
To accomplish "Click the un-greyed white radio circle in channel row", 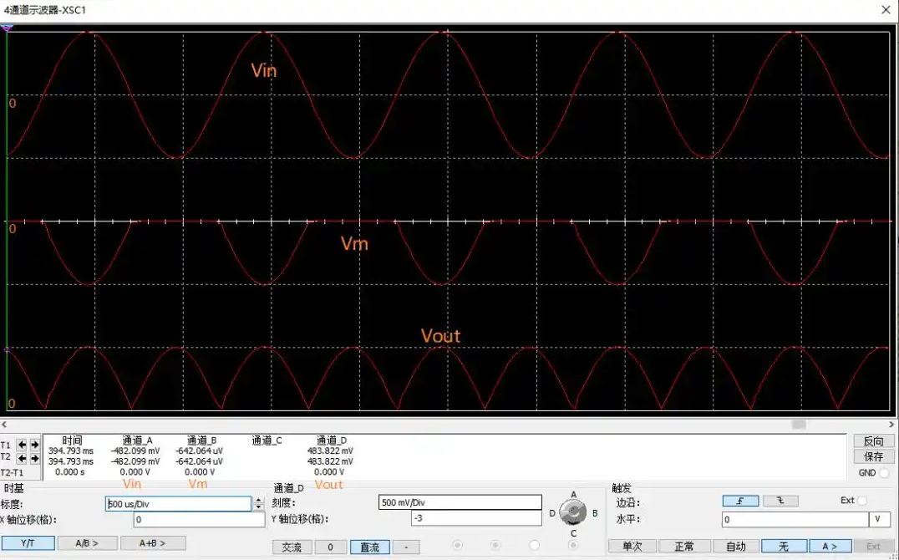I will click(x=534, y=545).
